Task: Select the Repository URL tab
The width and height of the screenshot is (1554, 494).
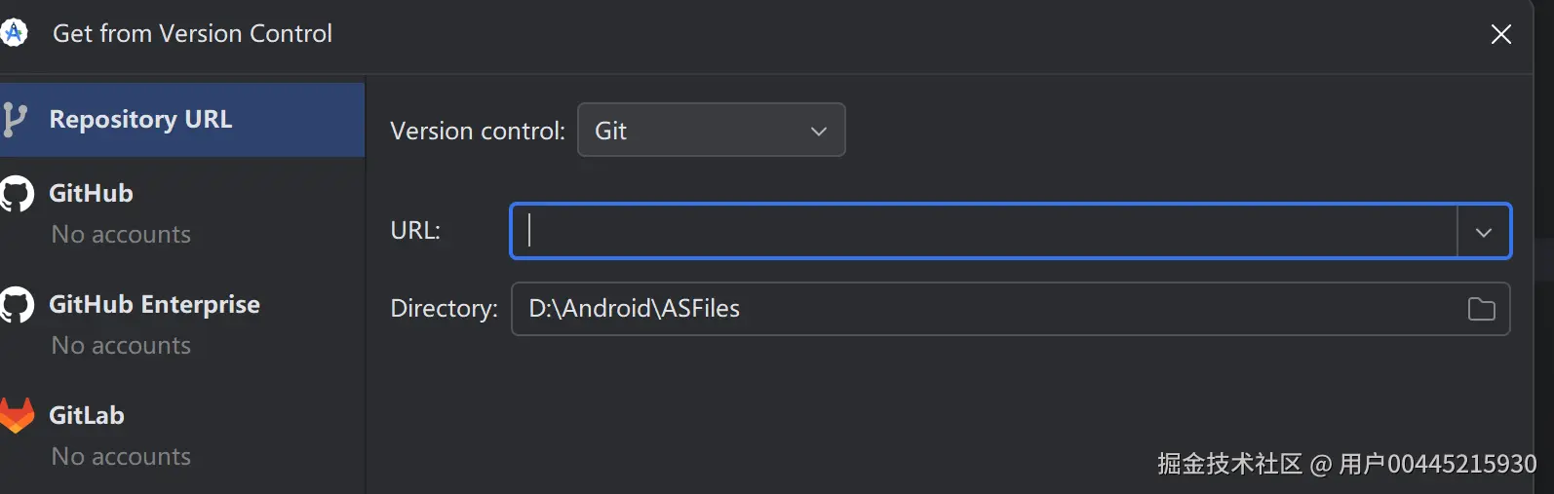Action: point(140,120)
